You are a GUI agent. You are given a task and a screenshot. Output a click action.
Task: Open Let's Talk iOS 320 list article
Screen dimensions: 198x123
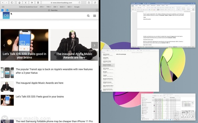40,96
